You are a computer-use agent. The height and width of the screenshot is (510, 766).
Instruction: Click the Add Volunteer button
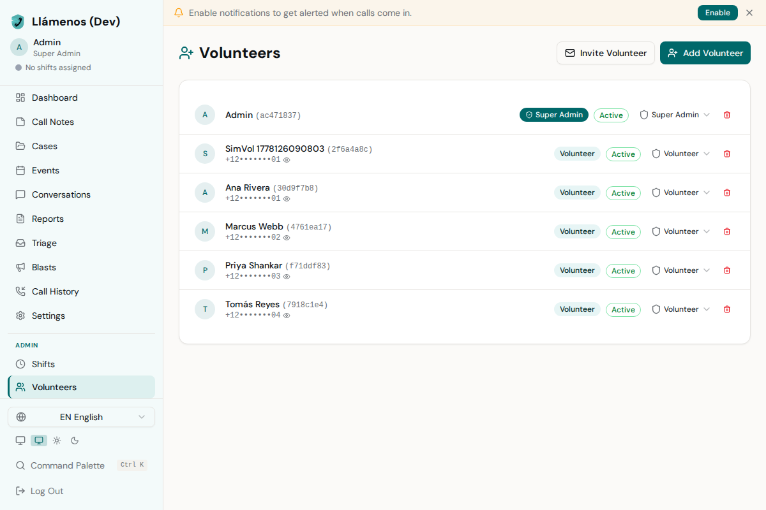(x=705, y=53)
